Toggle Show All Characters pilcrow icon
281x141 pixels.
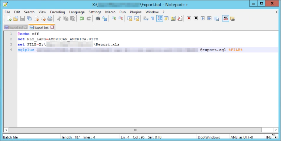[x=153, y=19]
